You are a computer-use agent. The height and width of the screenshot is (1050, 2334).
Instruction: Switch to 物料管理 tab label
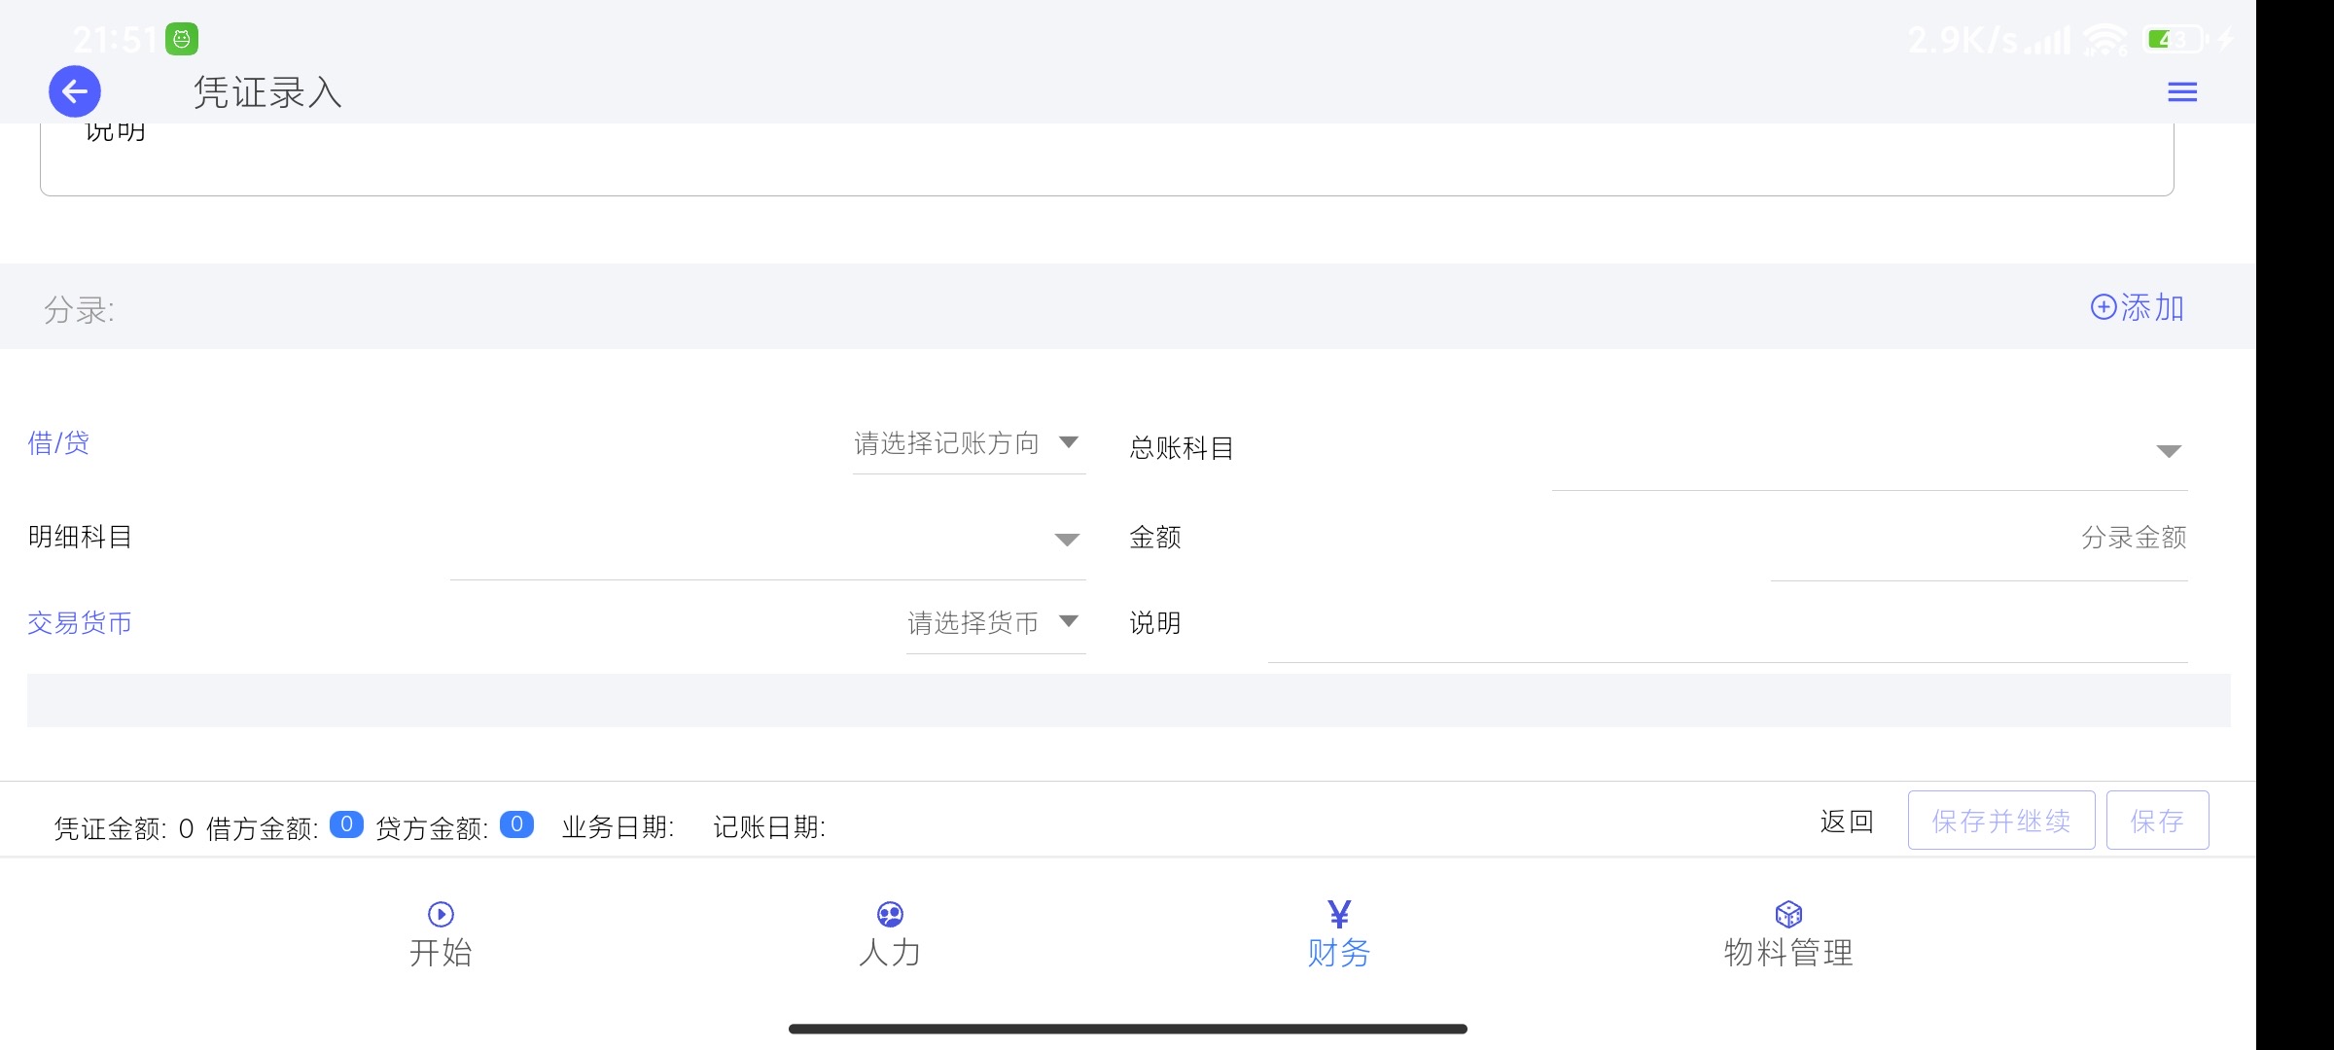(x=1788, y=952)
